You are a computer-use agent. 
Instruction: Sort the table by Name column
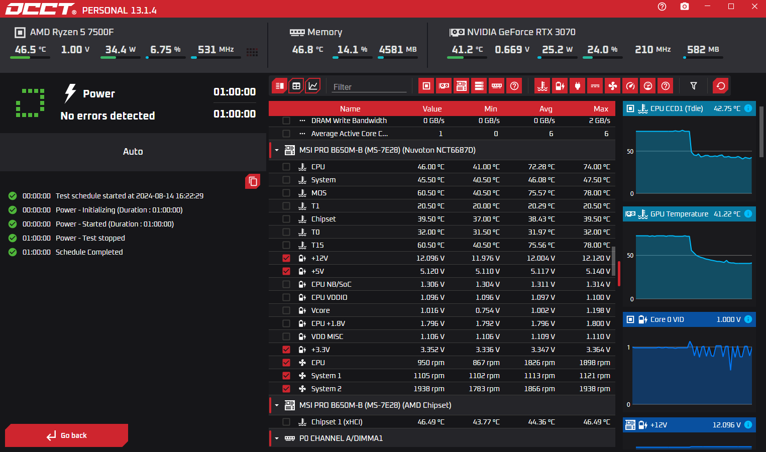point(350,109)
